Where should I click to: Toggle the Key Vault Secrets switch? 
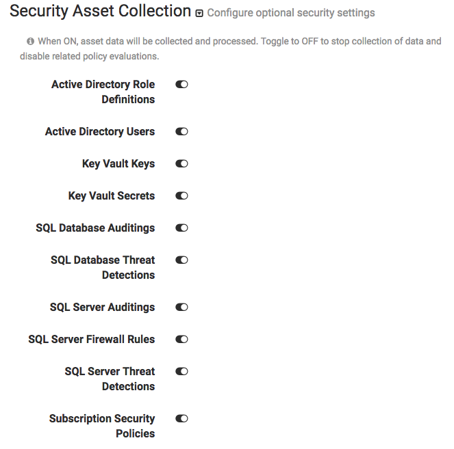click(x=181, y=196)
